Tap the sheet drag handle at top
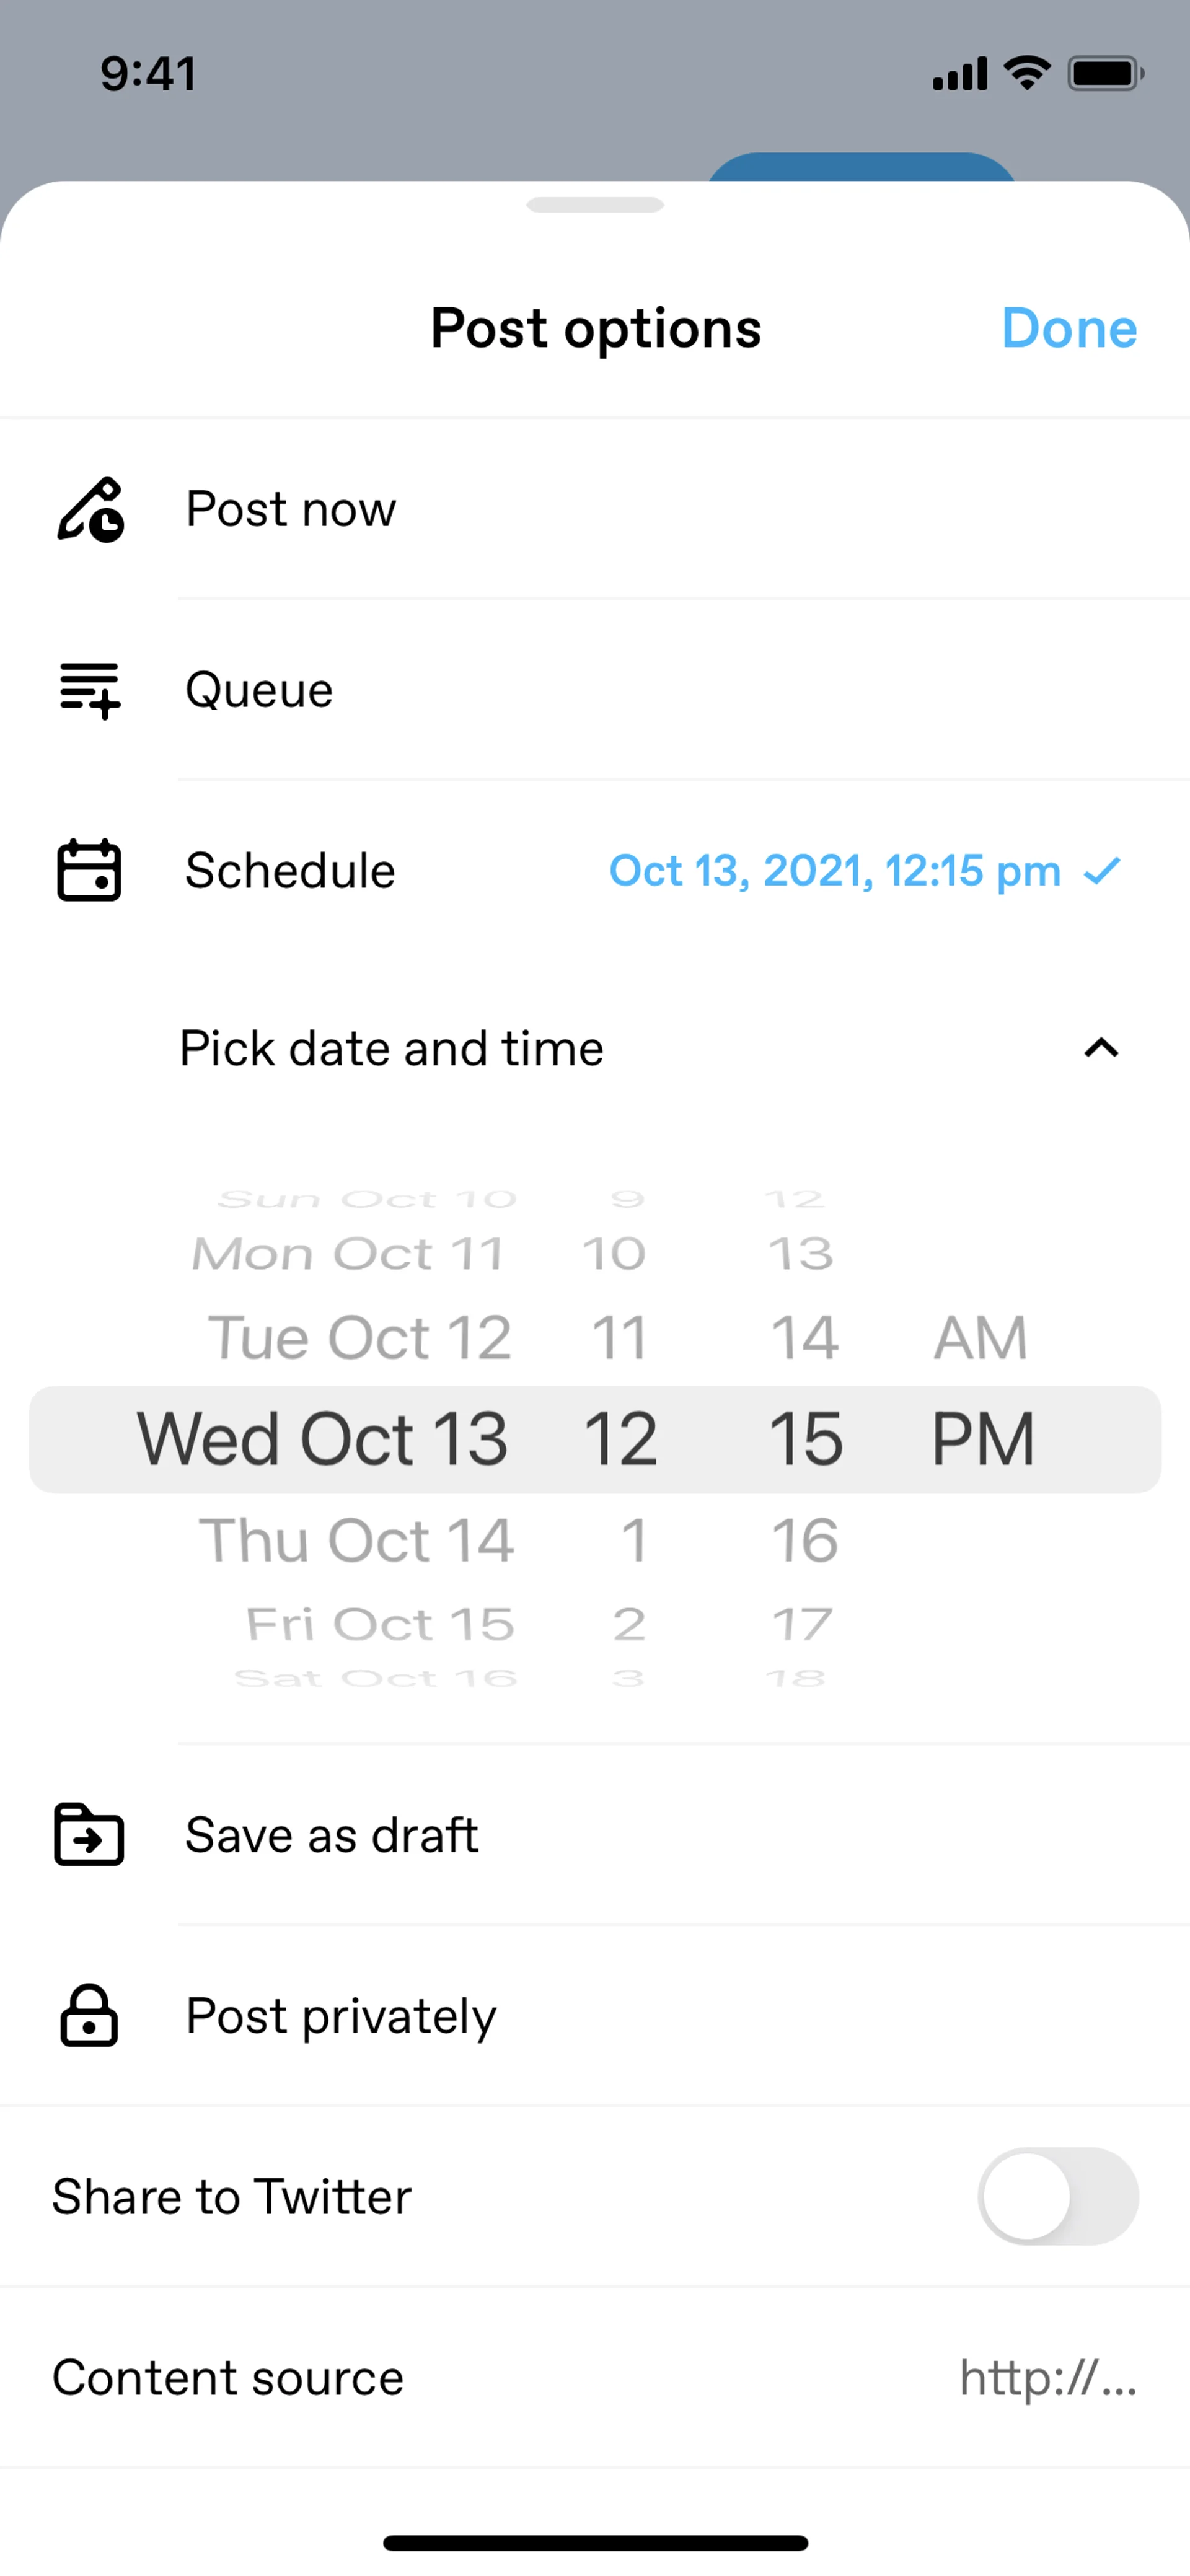 pos(595,205)
